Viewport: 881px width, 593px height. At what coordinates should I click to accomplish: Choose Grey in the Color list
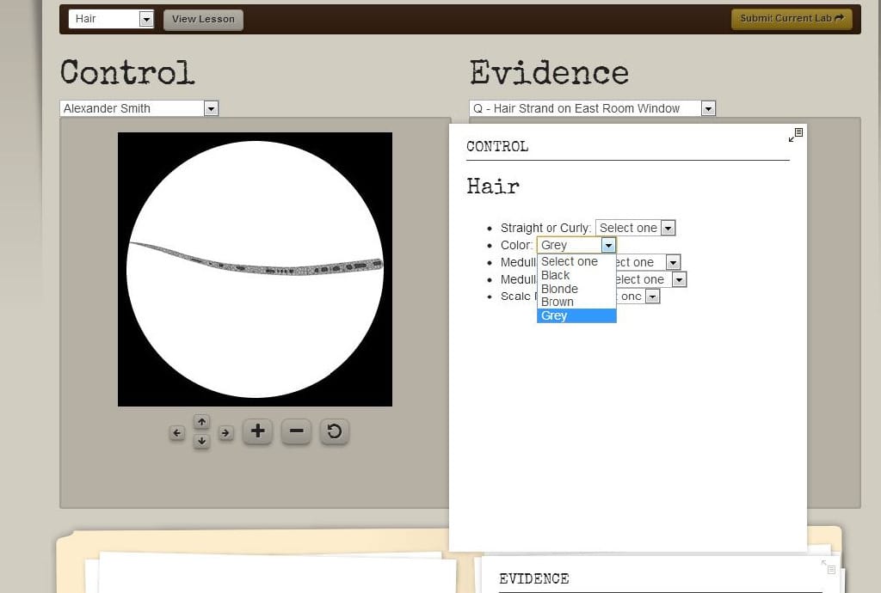(x=576, y=315)
